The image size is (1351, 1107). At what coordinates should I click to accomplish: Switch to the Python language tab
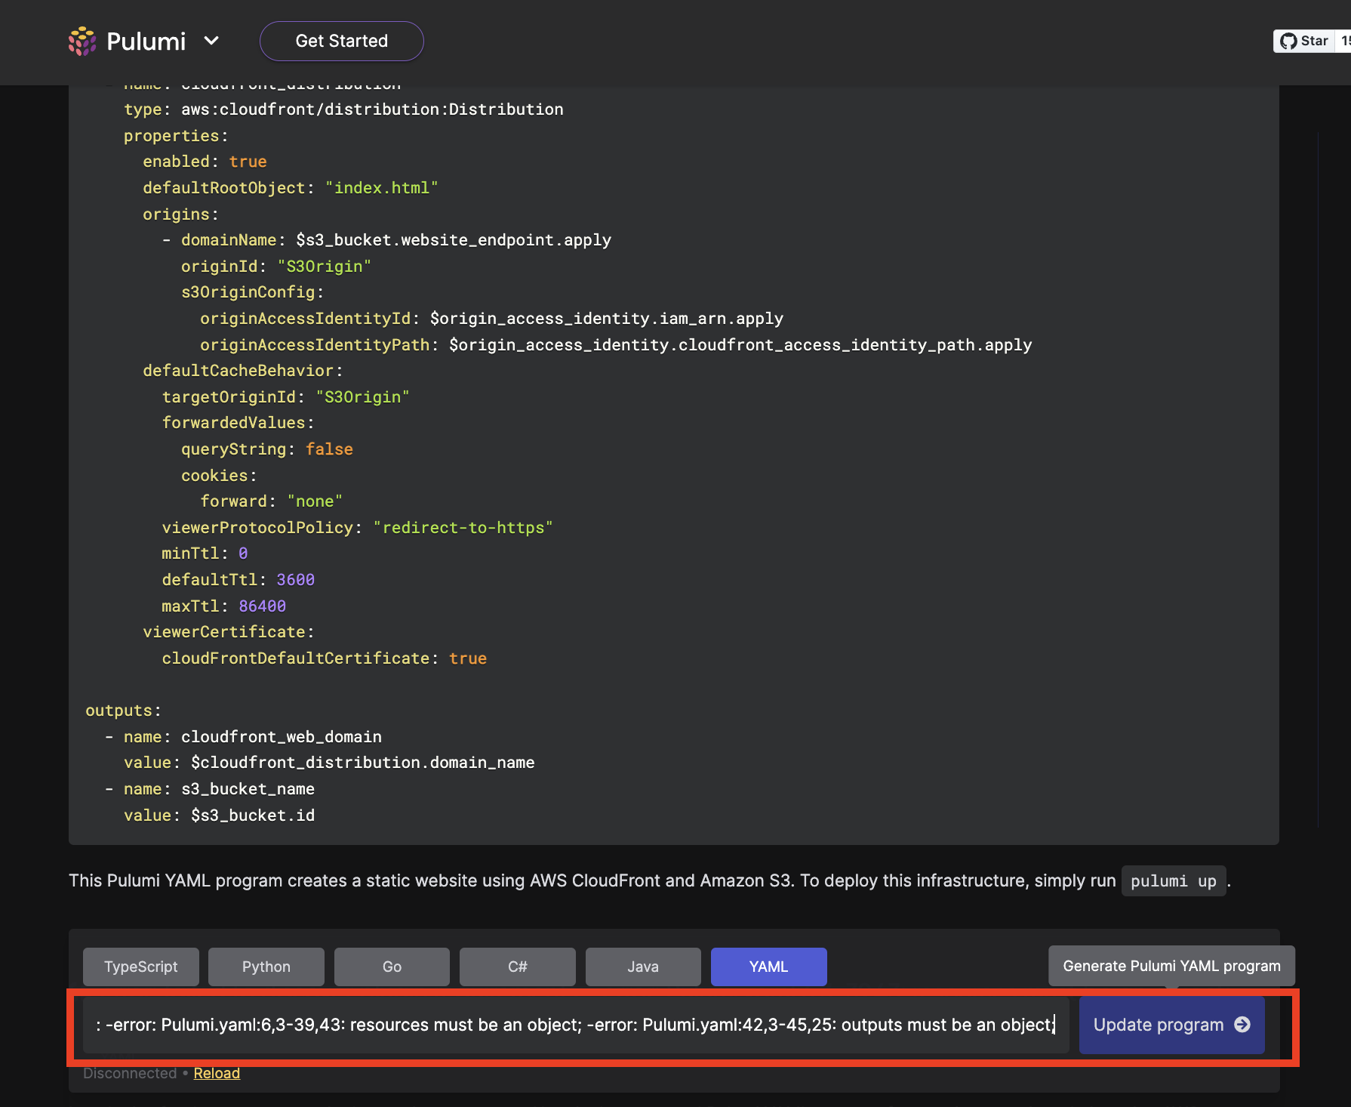click(x=266, y=967)
